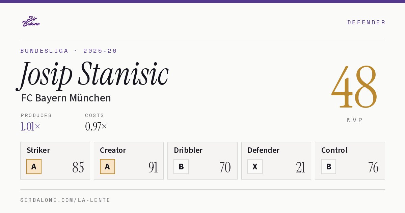The image size is (405, 213).
Task: Click the FC Bayern München club name
Action: [66, 98]
